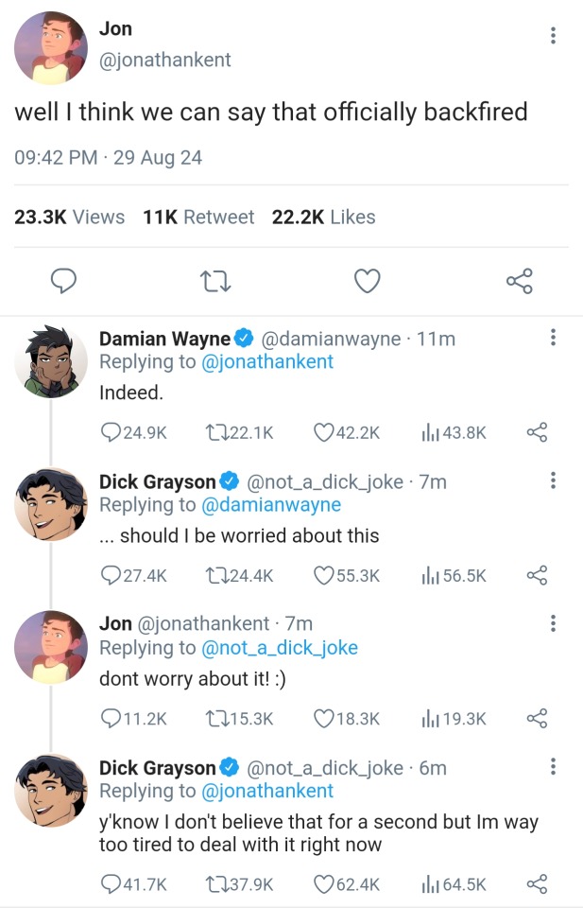Comment on Dick Grayson's last reply

tap(111, 883)
